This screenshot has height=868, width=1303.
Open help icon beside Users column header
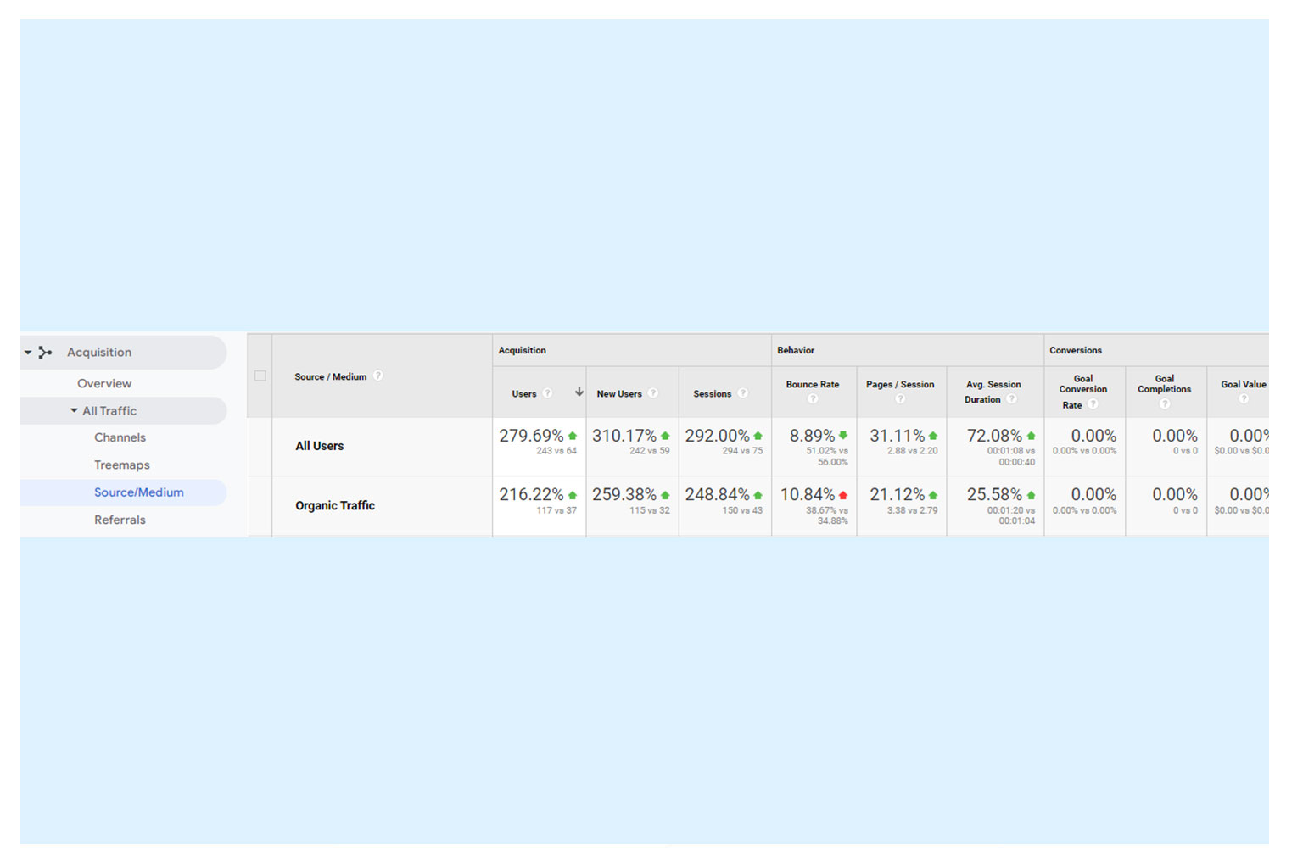pos(548,392)
